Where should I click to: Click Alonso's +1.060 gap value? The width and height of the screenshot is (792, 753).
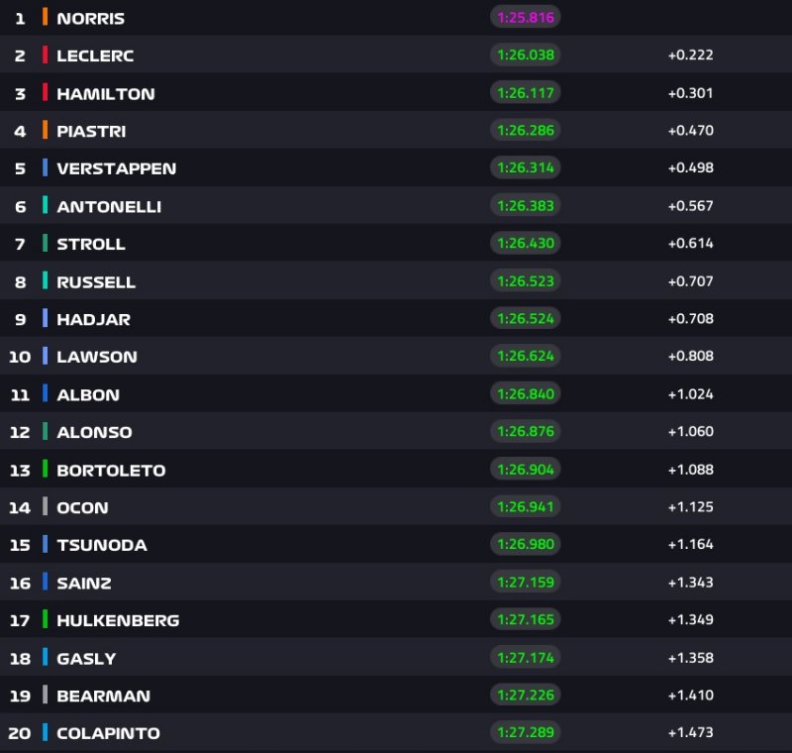(690, 431)
